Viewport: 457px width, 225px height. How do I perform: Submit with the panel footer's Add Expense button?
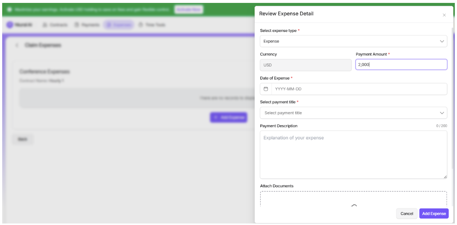(434, 214)
